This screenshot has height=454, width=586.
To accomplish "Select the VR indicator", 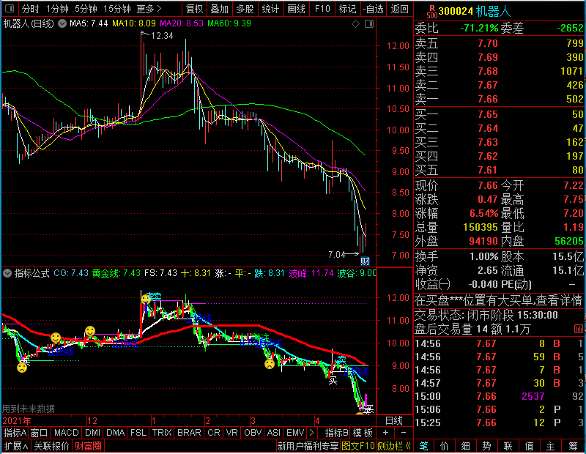I will 231,433.
